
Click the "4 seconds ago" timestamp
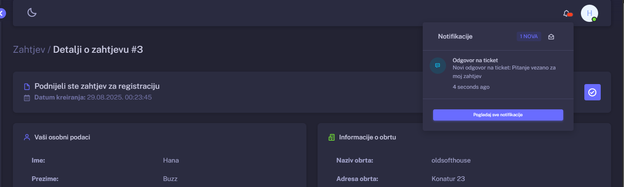(x=471, y=87)
